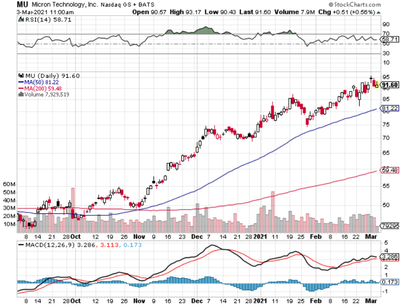The height and width of the screenshot is (306, 401).
Task: Click the candlestick icon before MU (Daily)
Action: [x=21, y=76]
